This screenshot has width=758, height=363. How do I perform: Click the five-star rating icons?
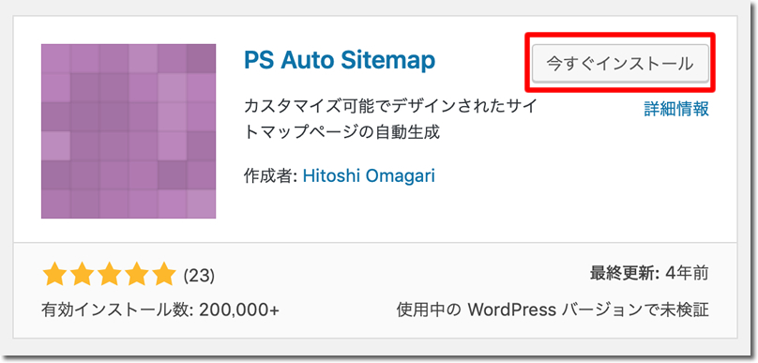coord(109,275)
